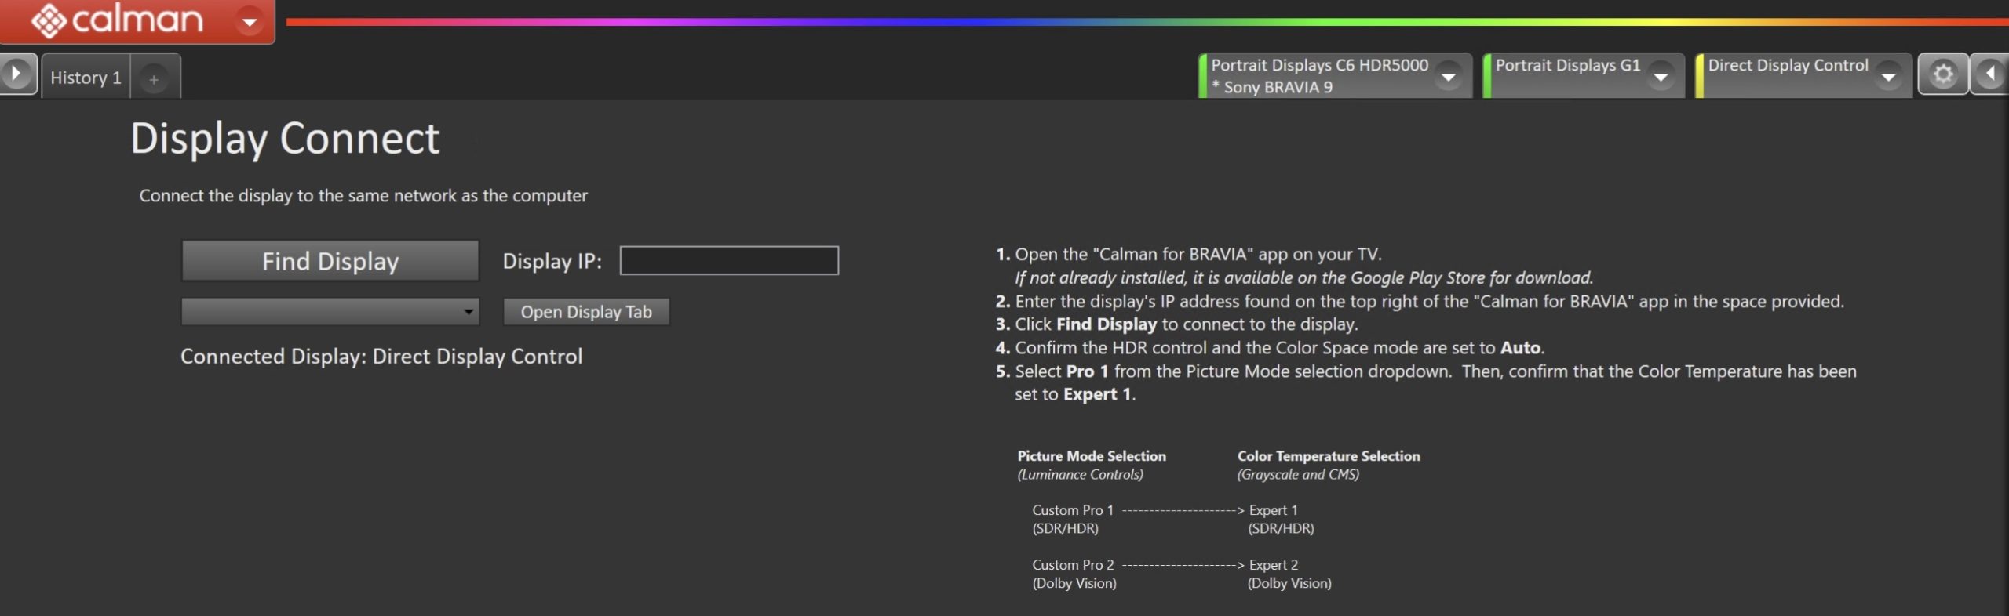Open the display selection combo box

click(330, 312)
